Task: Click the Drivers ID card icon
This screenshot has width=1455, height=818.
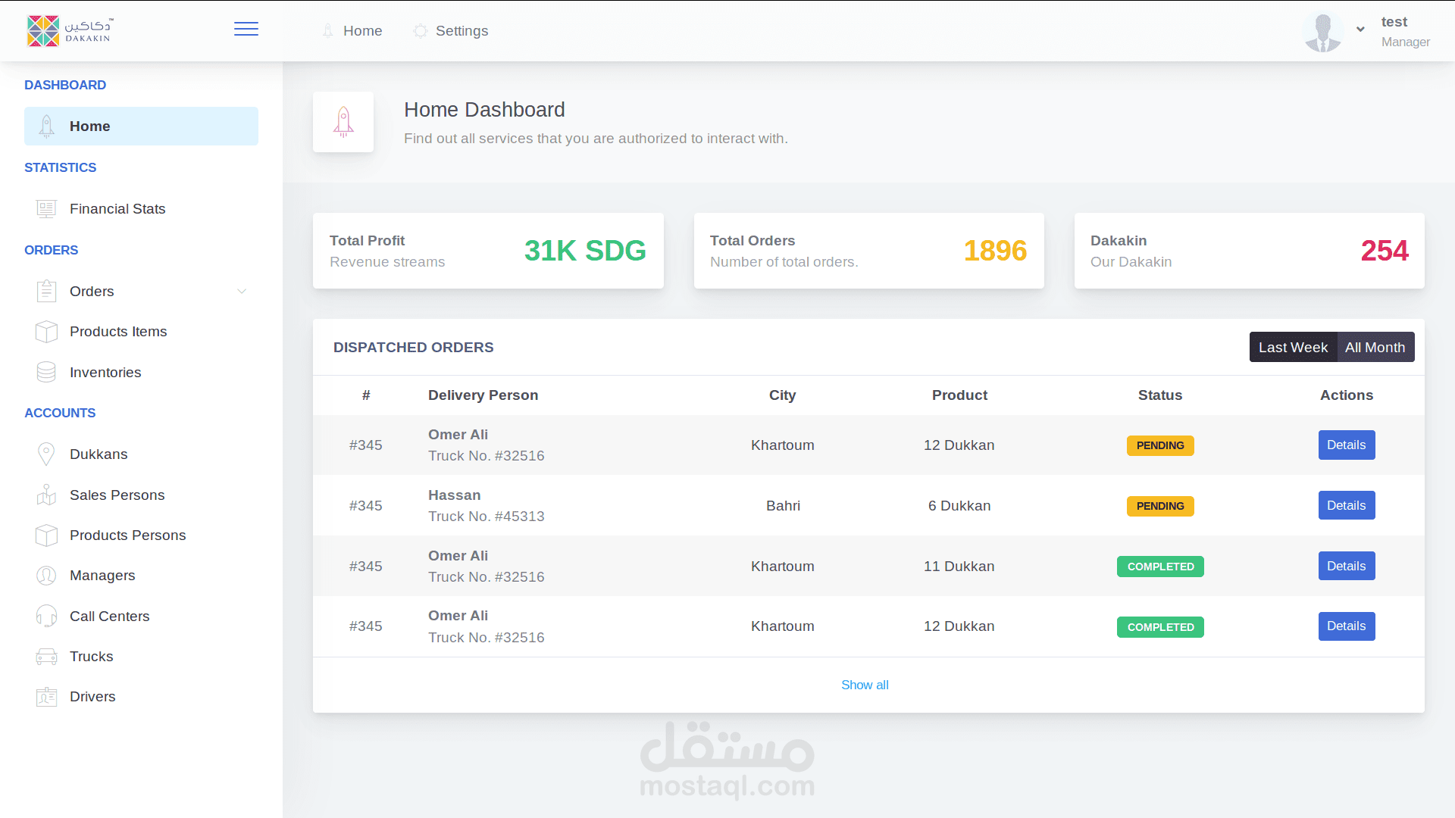Action: click(46, 697)
